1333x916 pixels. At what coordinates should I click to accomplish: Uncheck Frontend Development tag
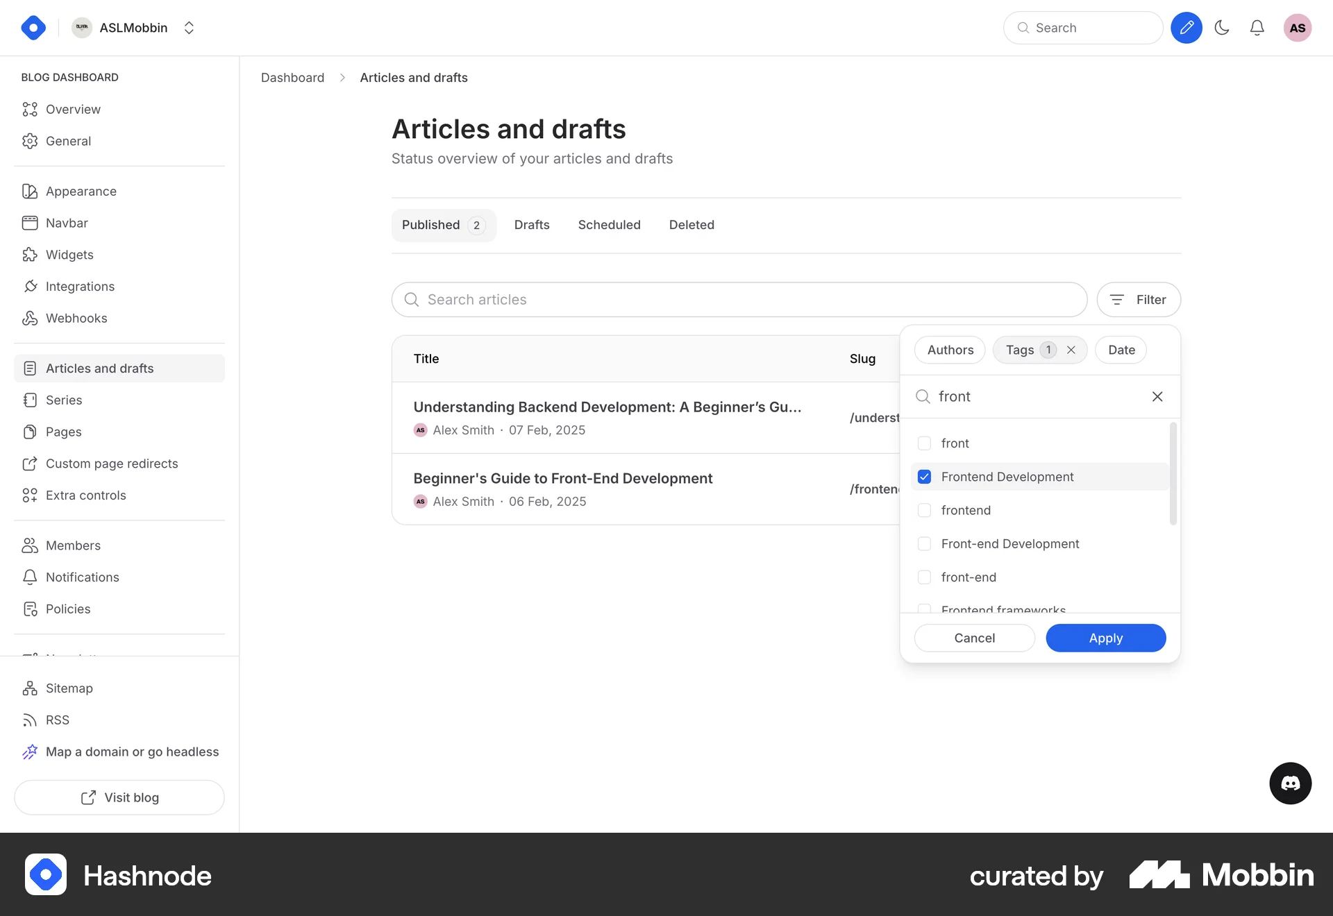924,477
